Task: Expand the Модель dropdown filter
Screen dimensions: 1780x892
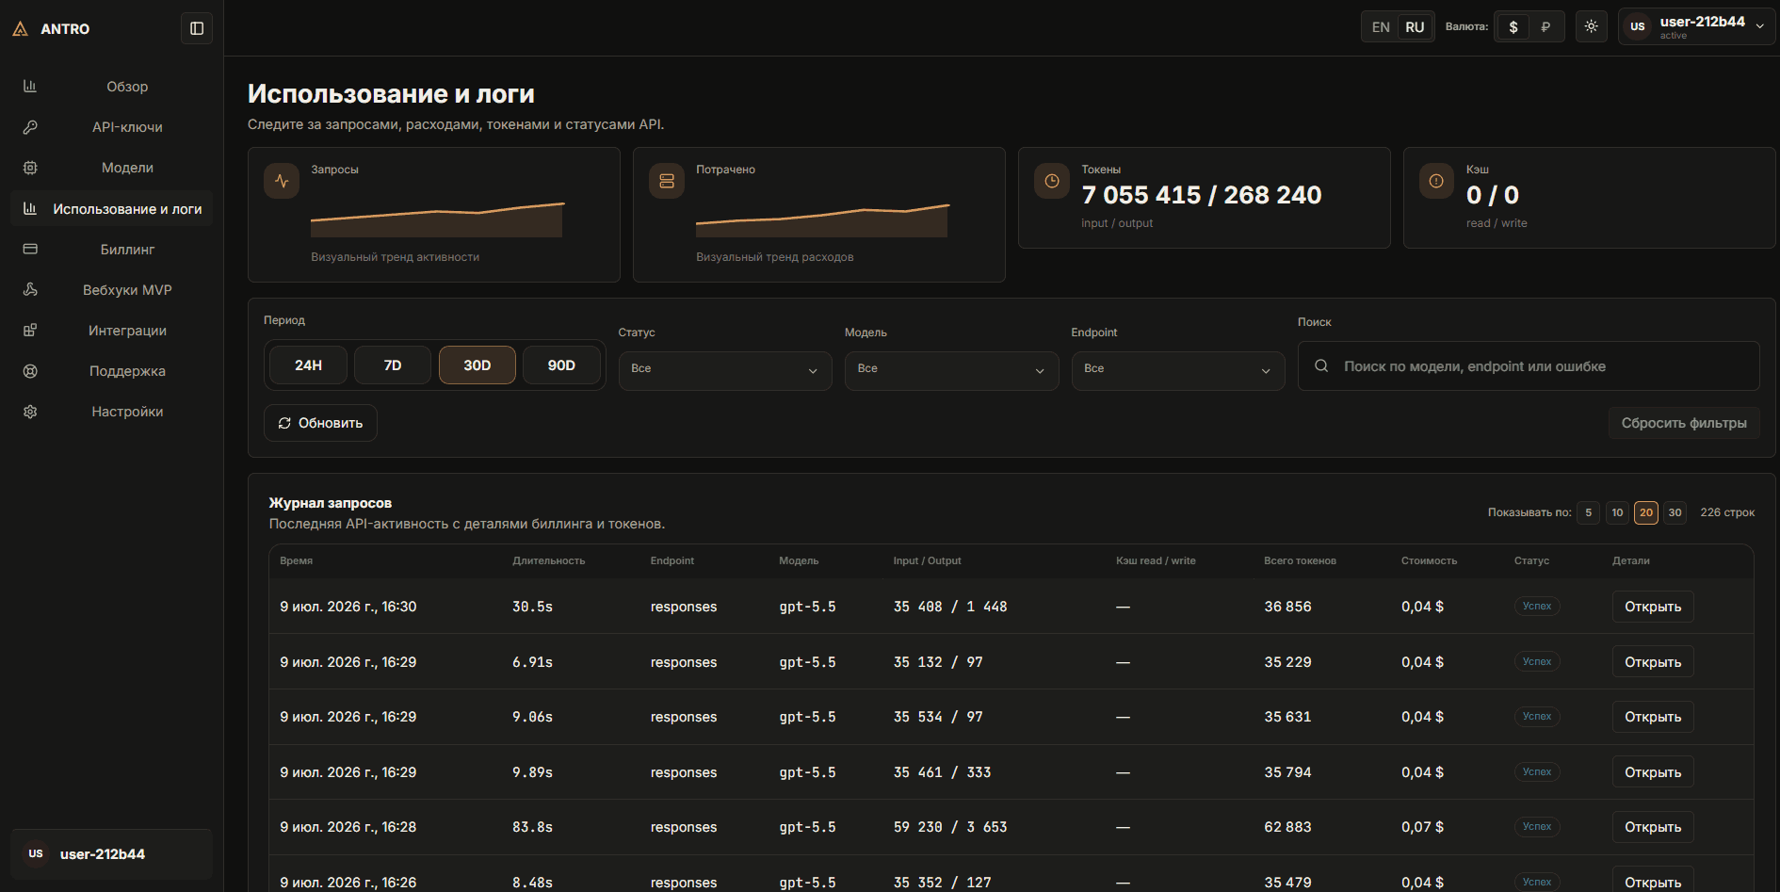Action: tap(951, 369)
